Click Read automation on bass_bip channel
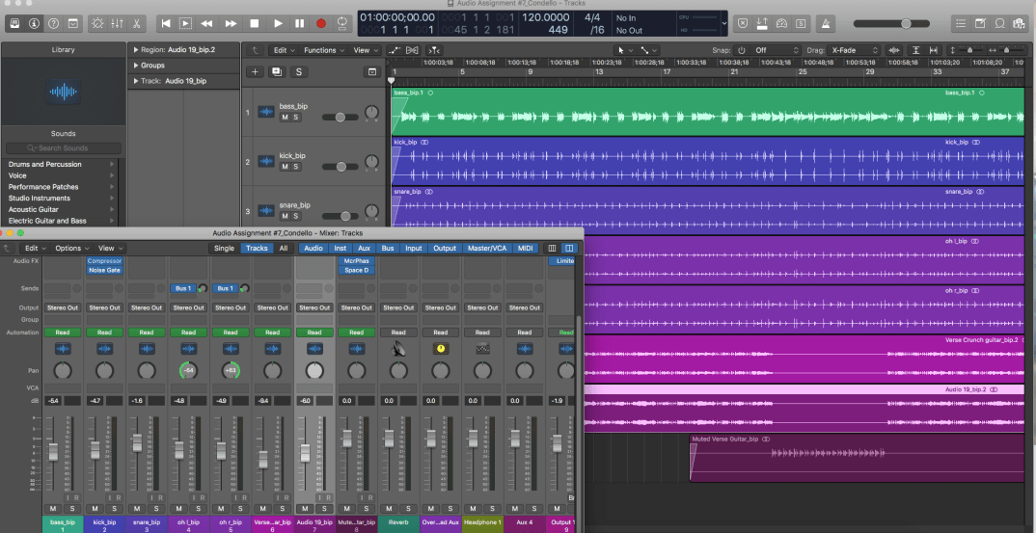 pyautogui.click(x=62, y=333)
